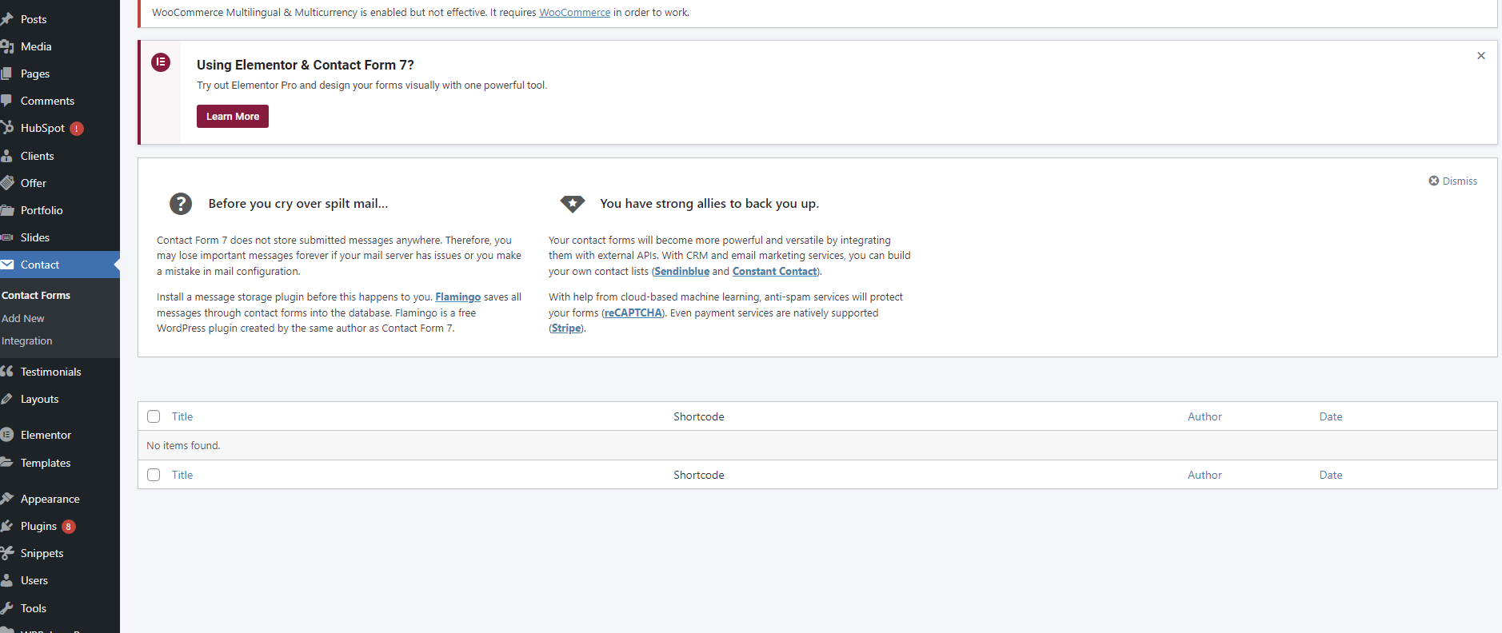Click the diamond allies icon

tap(573, 204)
